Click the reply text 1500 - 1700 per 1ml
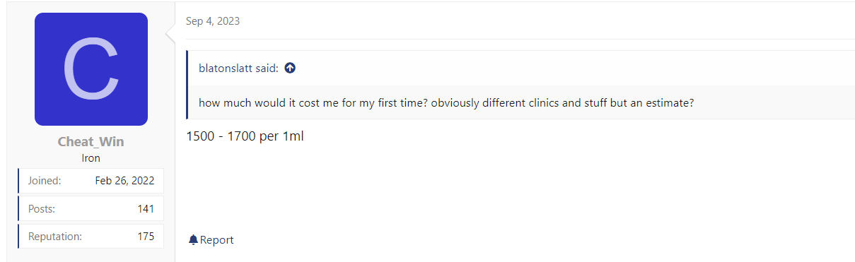This screenshot has width=855, height=262. [245, 136]
